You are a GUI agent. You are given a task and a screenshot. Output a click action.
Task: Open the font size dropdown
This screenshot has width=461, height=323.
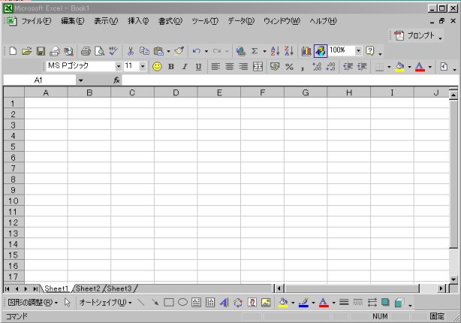click(143, 66)
